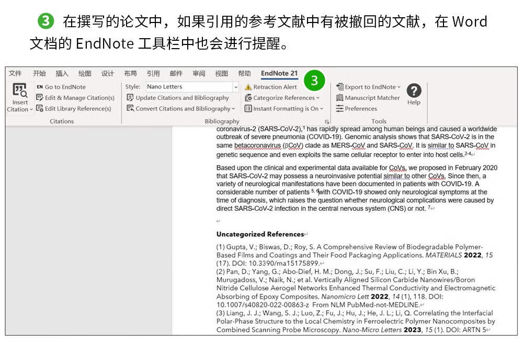Open the 引用 ribbon tab
523x352 pixels.
153,74
